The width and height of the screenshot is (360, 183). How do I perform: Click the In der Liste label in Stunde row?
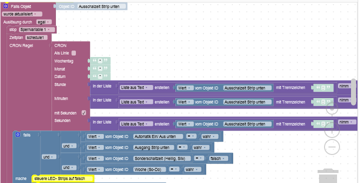coord(102,86)
